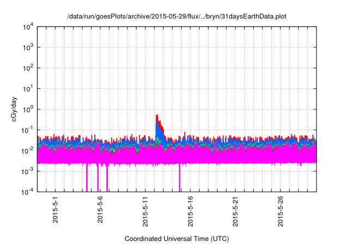This screenshot has height=244, width=349.
Task: Click the 2015-5-1 date tick label
Action: [x=55, y=210]
